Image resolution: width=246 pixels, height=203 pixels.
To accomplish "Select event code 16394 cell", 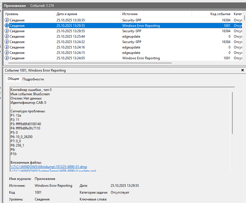I will (226, 31).
